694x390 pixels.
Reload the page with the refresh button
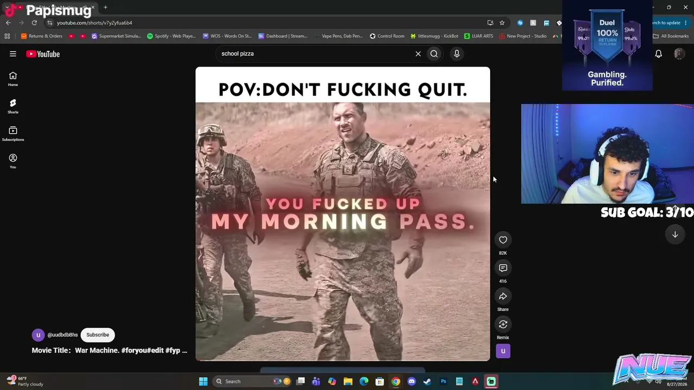(34, 23)
